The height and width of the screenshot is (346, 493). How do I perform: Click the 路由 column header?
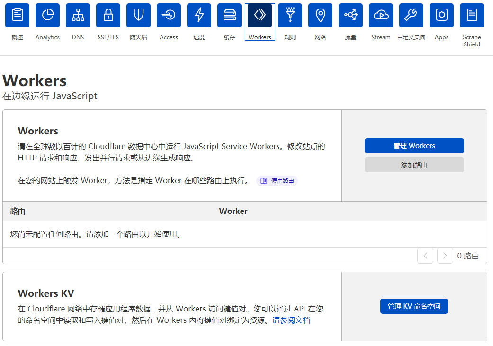[x=18, y=211]
